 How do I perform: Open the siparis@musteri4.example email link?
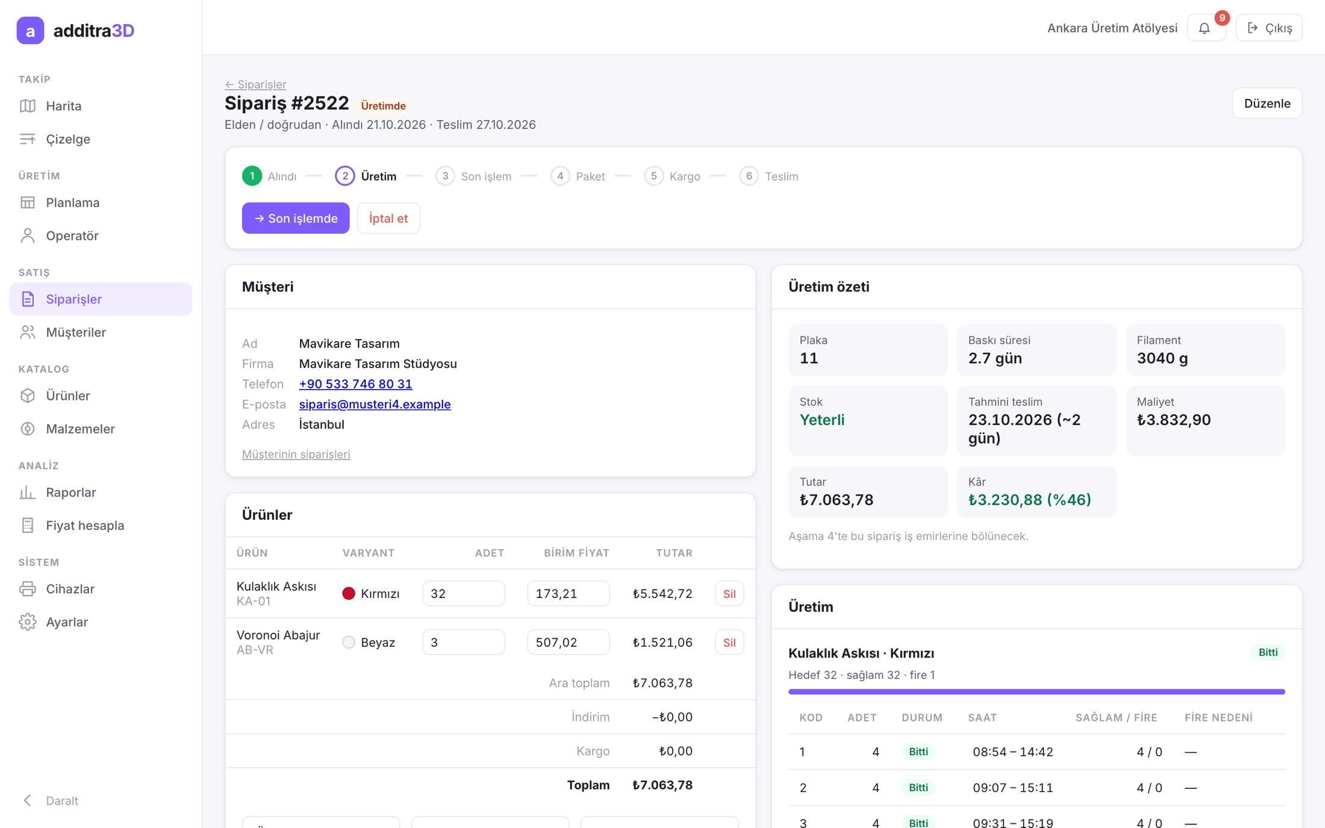(x=375, y=405)
